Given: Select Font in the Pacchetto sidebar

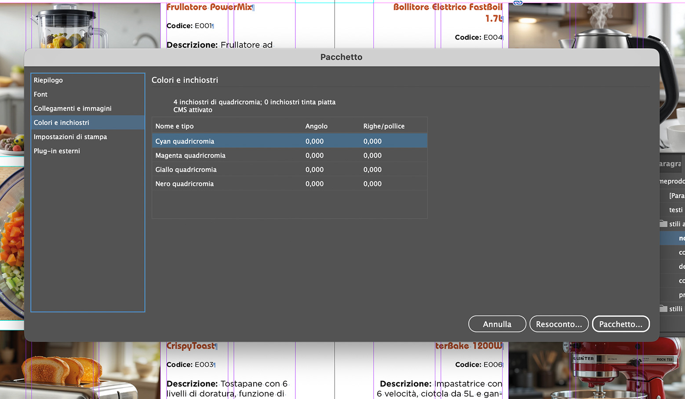Looking at the screenshot, I should coord(87,94).
